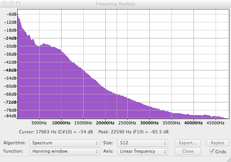Viewport: 231px width, 162px height.
Task: Click the 10000Hz axis label
Action: point(61,123)
